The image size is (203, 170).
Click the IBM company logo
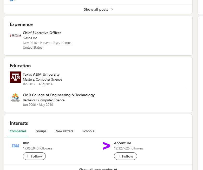tap(16, 146)
